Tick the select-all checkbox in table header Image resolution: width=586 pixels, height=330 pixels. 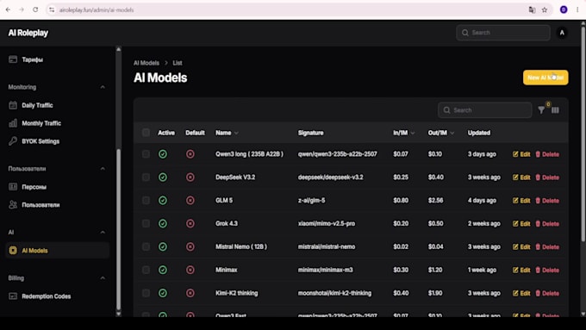tap(146, 133)
